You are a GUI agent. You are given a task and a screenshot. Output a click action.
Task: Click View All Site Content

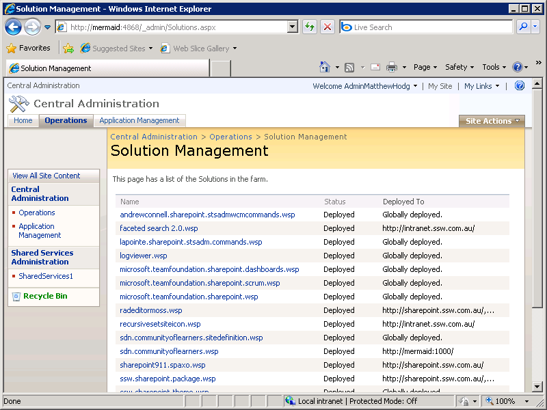coord(46,176)
